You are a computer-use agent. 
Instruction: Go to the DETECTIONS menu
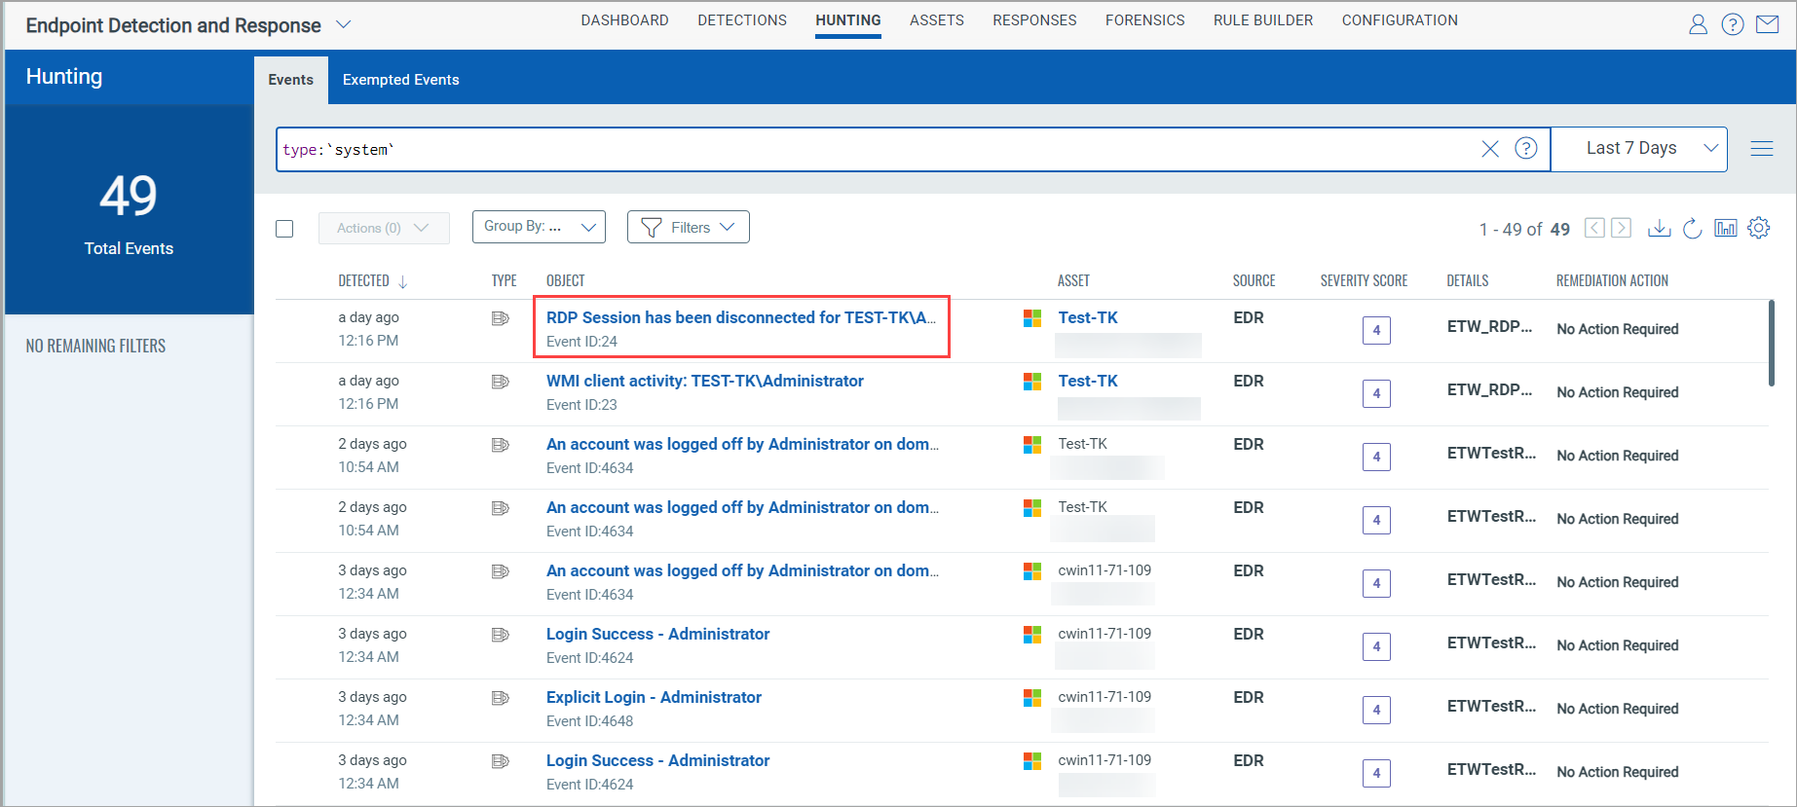(741, 20)
